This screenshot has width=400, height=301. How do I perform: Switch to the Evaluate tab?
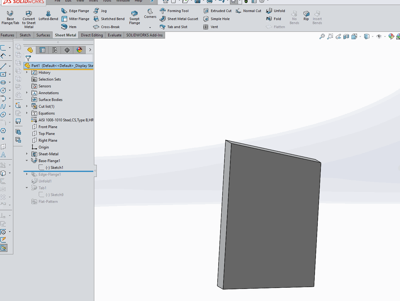point(114,35)
